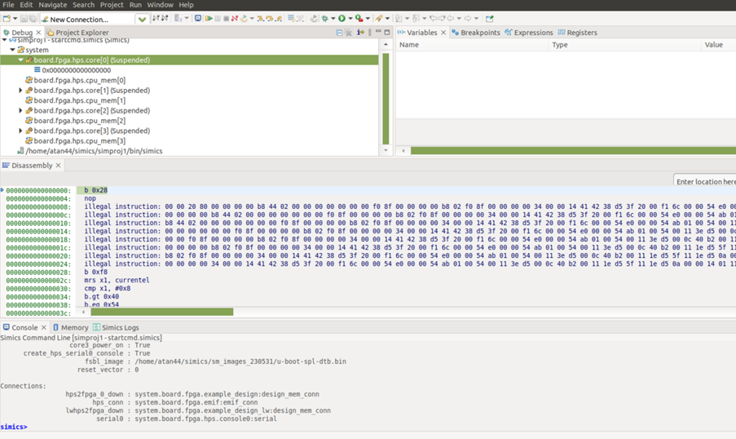The image size is (736, 439).
Task: Click the Run launch green circle icon
Action: (x=342, y=18)
